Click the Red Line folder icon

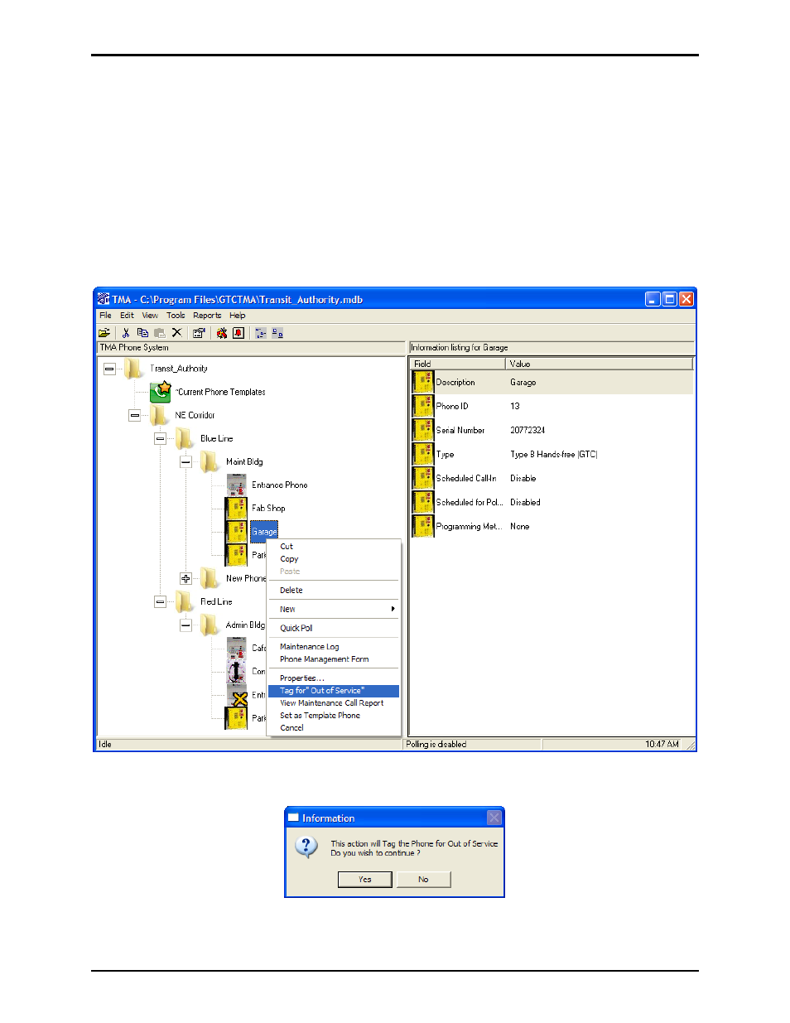pyautogui.click(x=185, y=601)
